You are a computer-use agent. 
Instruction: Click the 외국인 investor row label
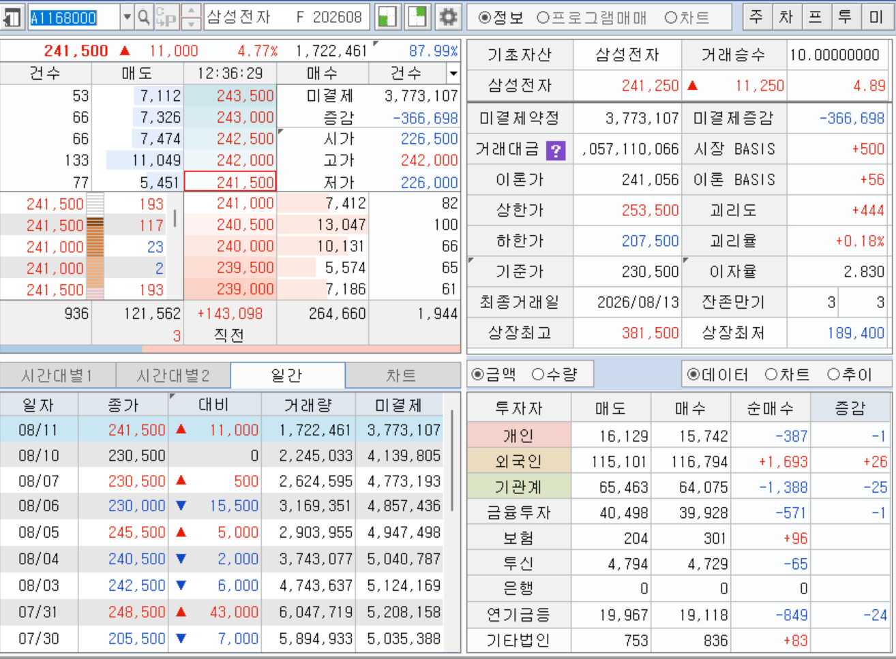click(x=519, y=462)
